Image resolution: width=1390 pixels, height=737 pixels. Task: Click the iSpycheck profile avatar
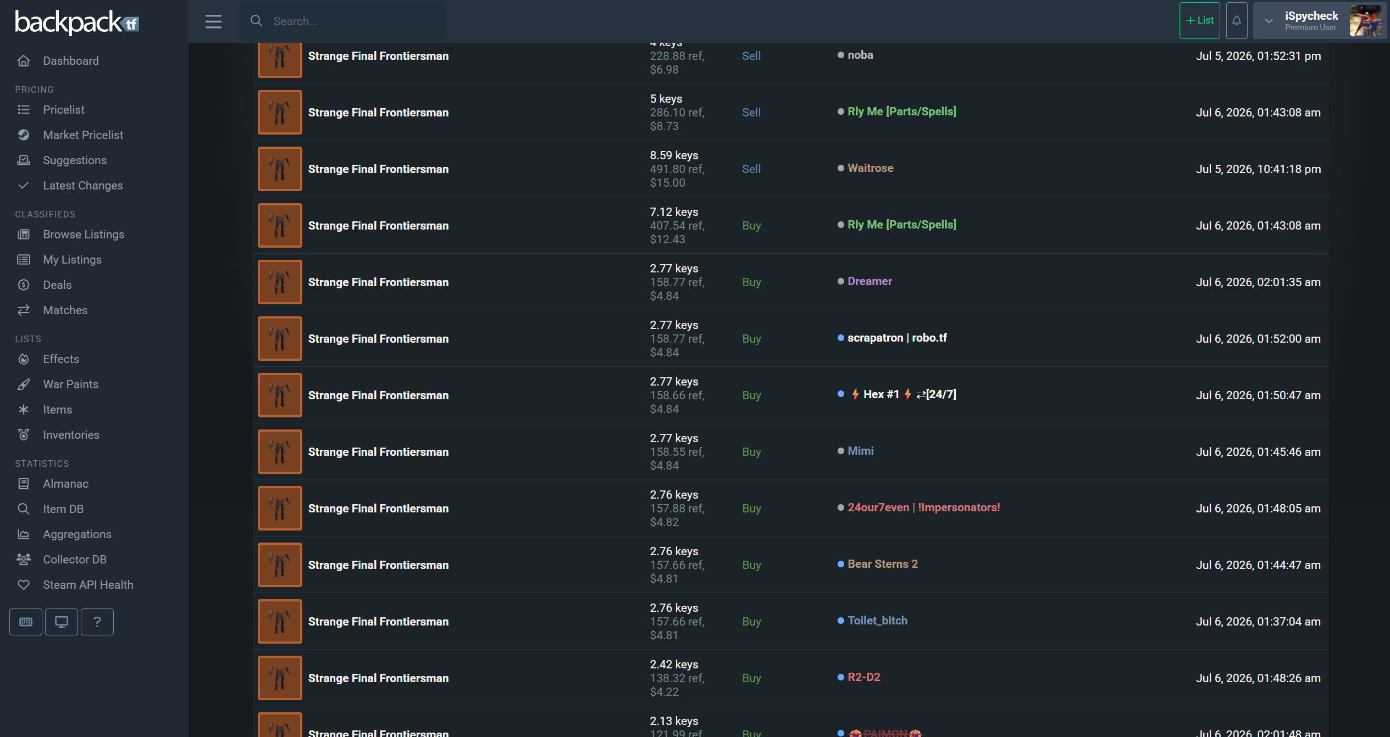pyautogui.click(x=1366, y=21)
